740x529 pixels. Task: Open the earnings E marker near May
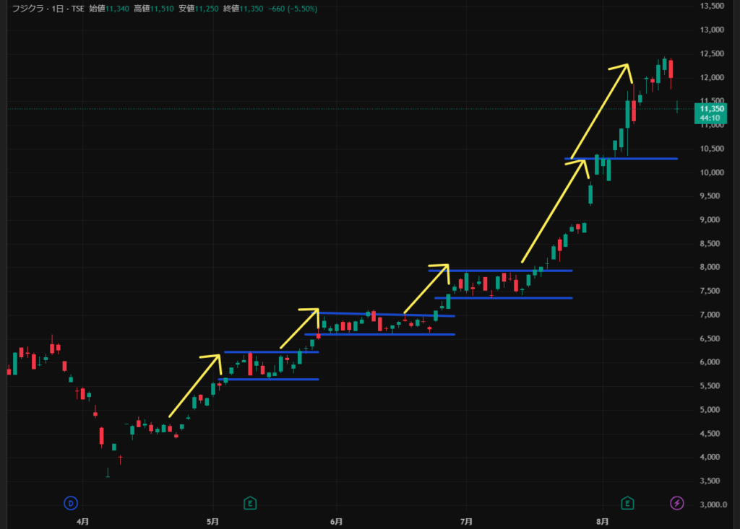coord(249,503)
